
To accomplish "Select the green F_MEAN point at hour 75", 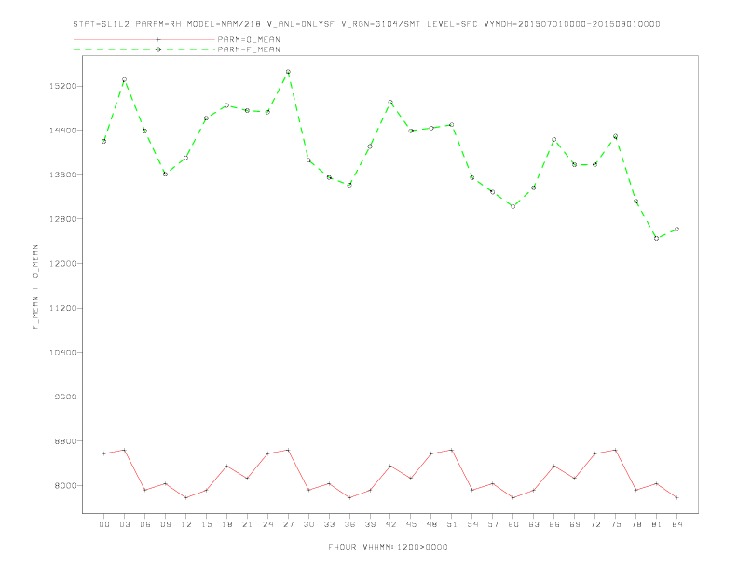I will click(x=616, y=136).
